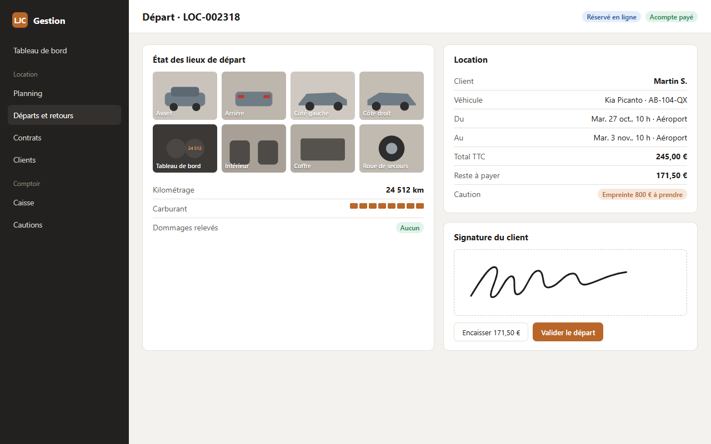Confirm with Valider le départ button
This screenshot has height=444, width=711.
568,332
